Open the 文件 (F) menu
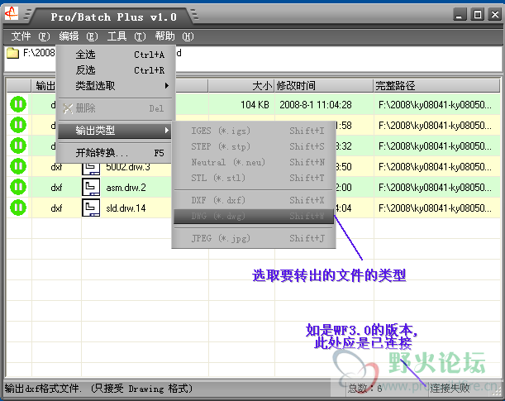 [x=31, y=36]
